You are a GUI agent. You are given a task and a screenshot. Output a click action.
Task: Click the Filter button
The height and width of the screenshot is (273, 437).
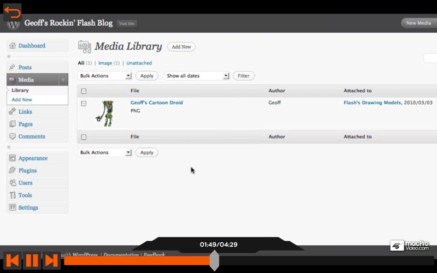244,76
